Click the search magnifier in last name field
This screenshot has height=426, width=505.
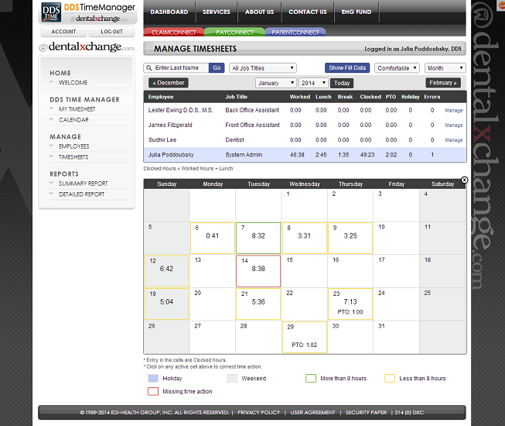[x=148, y=68]
